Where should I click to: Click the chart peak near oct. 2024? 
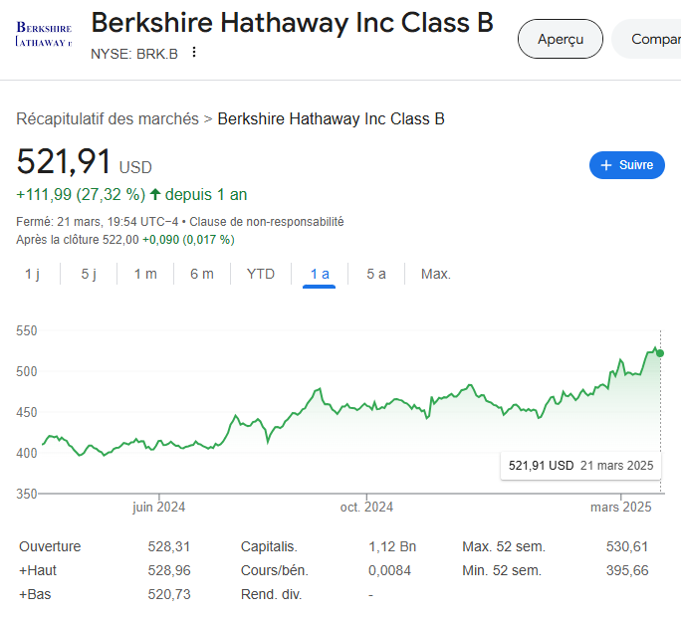tap(320, 389)
